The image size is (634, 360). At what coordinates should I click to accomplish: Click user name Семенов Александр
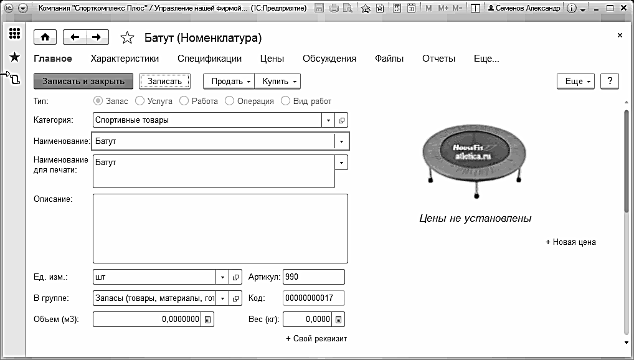[524, 8]
